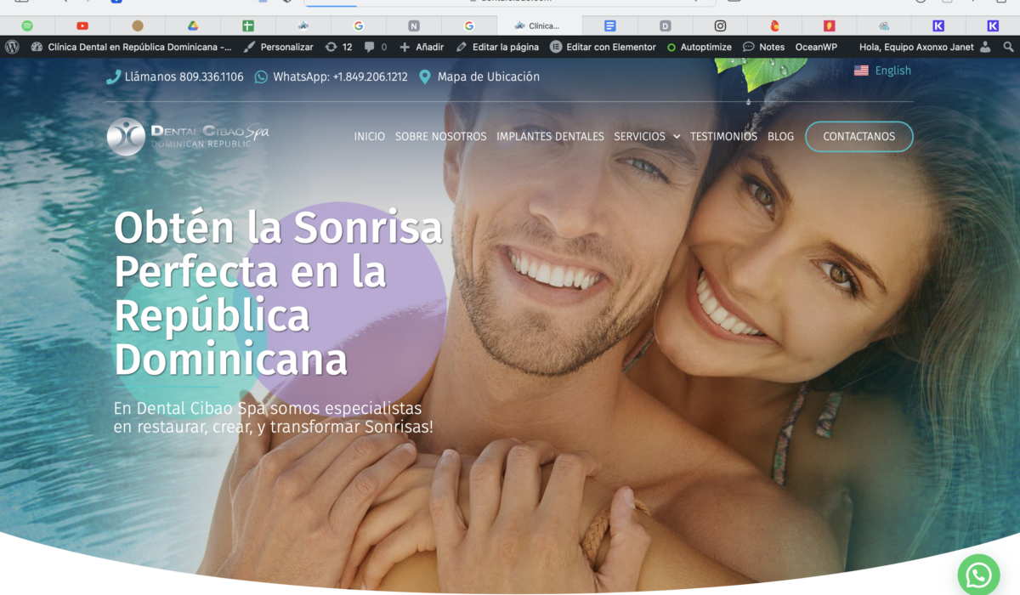The height and width of the screenshot is (595, 1020).
Task: Open the IMPLANTES DENTALES page
Action: [x=551, y=136]
